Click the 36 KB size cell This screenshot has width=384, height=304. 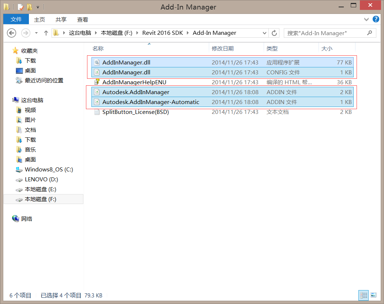[344, 82]
